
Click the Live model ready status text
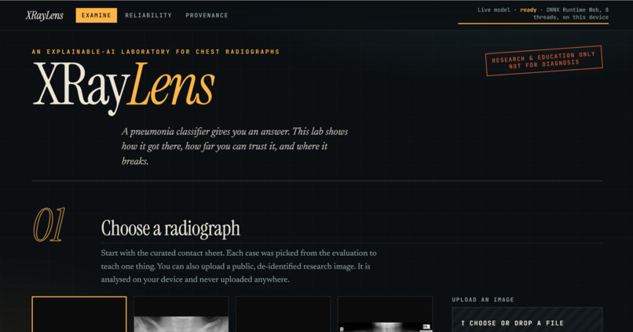point(543,13)
